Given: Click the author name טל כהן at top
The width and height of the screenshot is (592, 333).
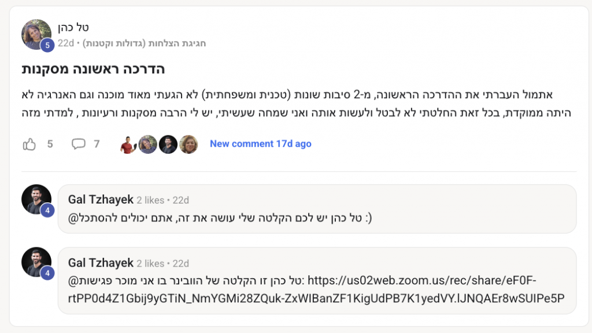Looking at the screenshot, I should (x=73, y=27).
